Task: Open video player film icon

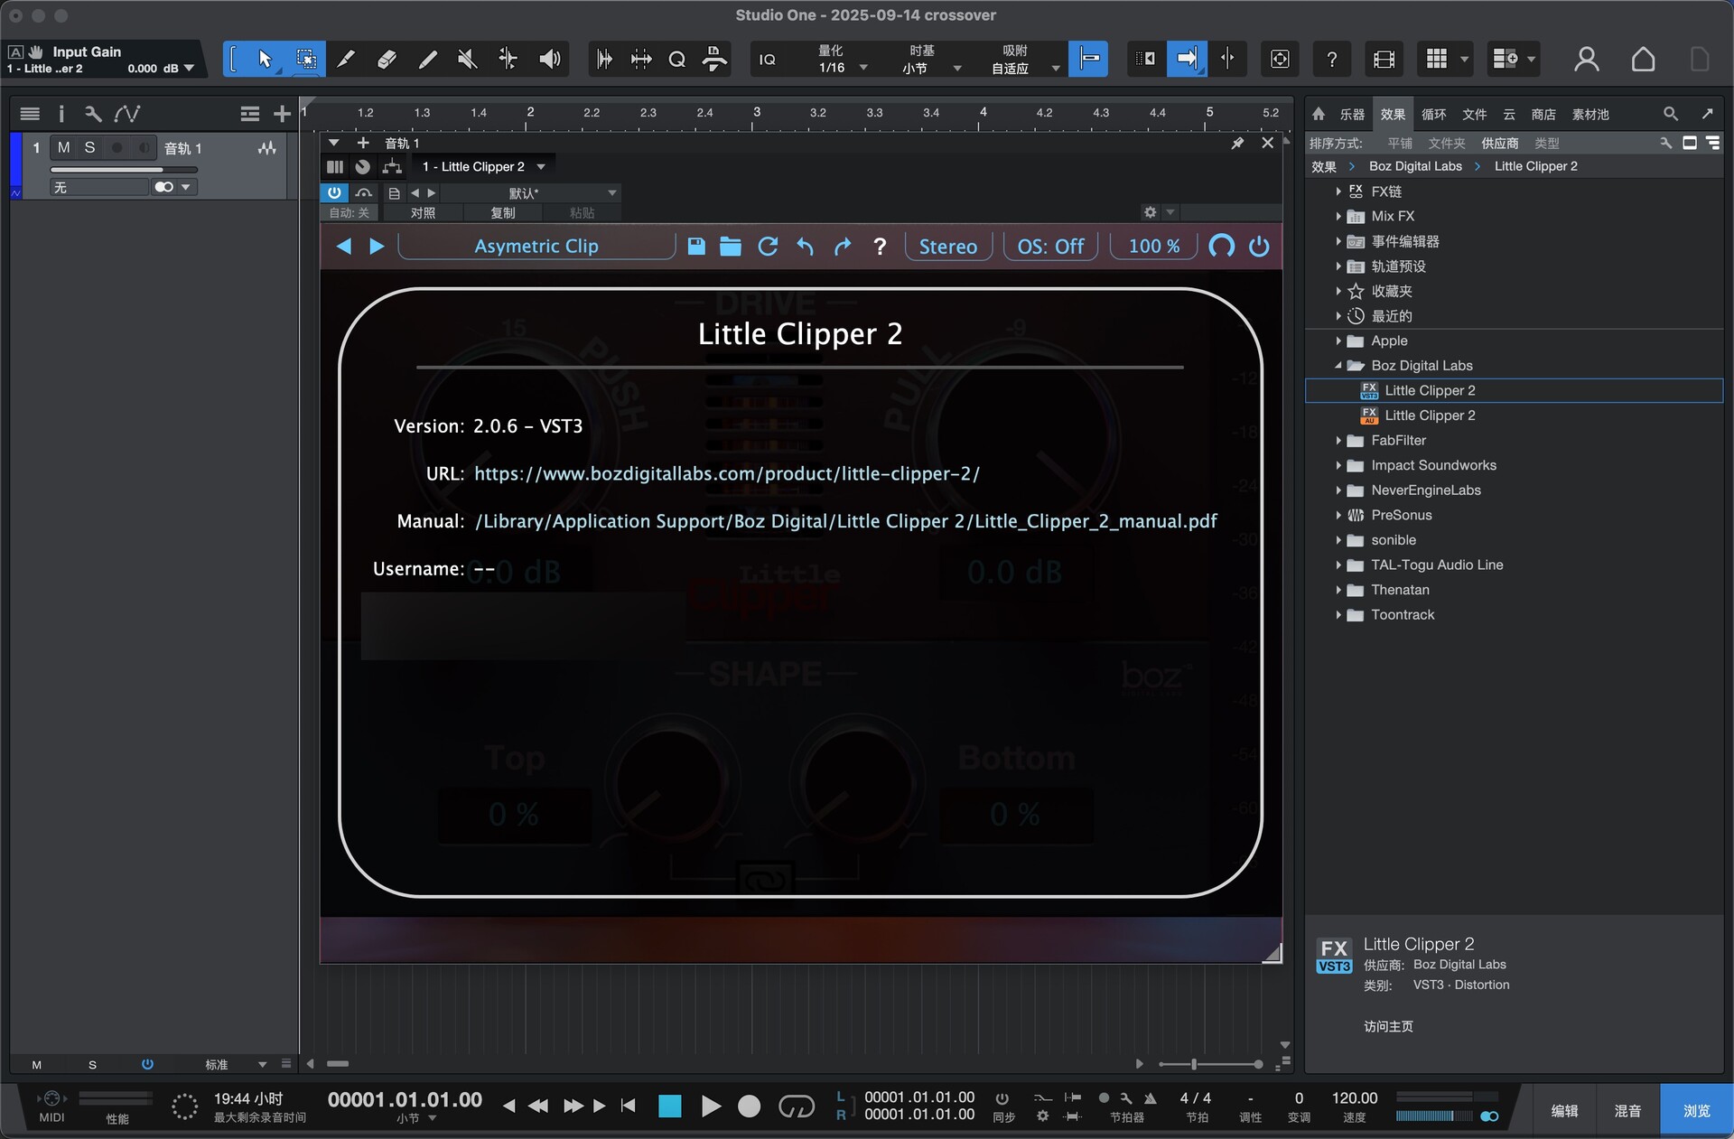Action: 1384,60
